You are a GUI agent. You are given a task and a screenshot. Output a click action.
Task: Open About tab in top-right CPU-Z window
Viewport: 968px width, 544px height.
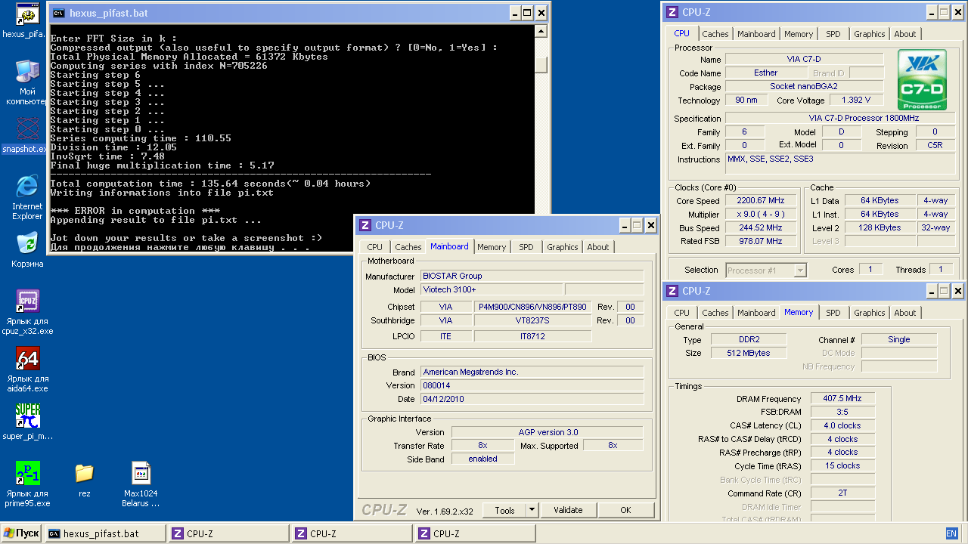click(905, 34)
